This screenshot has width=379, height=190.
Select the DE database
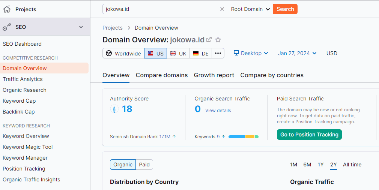[201, 53]
